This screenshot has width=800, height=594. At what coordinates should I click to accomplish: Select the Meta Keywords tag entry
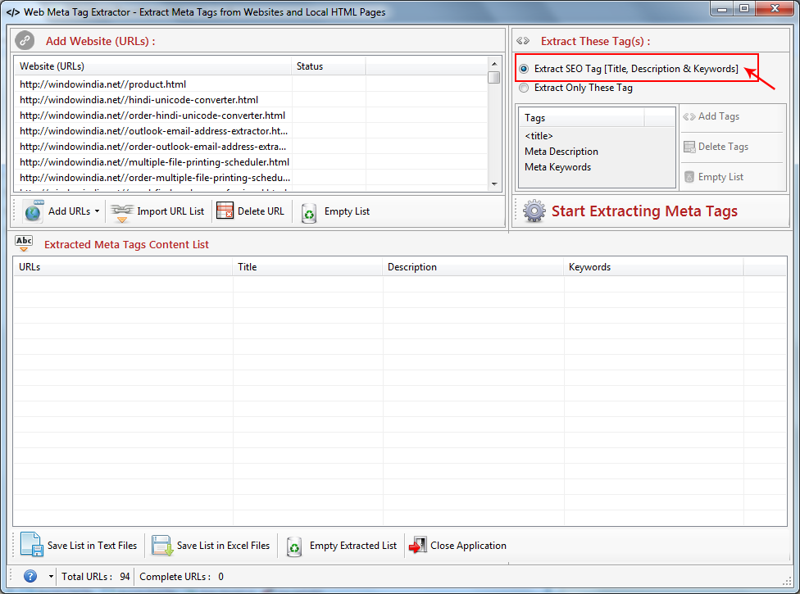click(x=557, y=166)
